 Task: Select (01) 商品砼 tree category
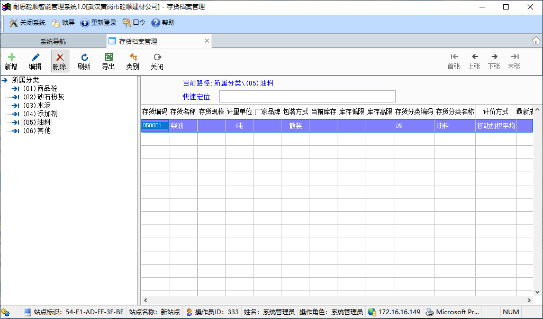point(40,89)
